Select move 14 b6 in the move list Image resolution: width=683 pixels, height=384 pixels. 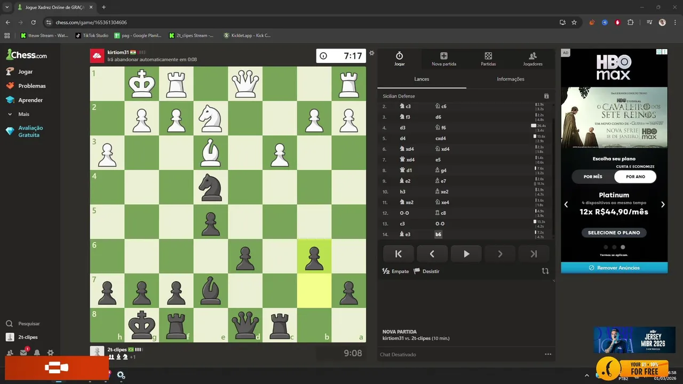pos(439,234)
